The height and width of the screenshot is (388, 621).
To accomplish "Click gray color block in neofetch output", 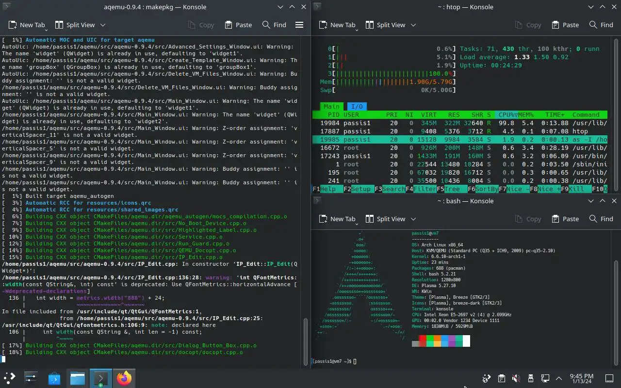I will pyautogui.click(x=415, y=344).
